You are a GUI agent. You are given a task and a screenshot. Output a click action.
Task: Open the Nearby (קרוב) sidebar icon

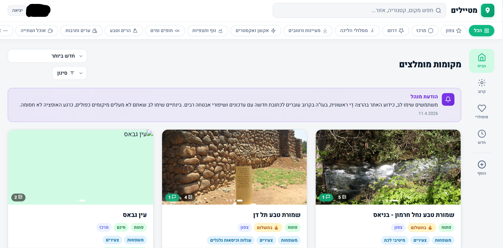481,86
